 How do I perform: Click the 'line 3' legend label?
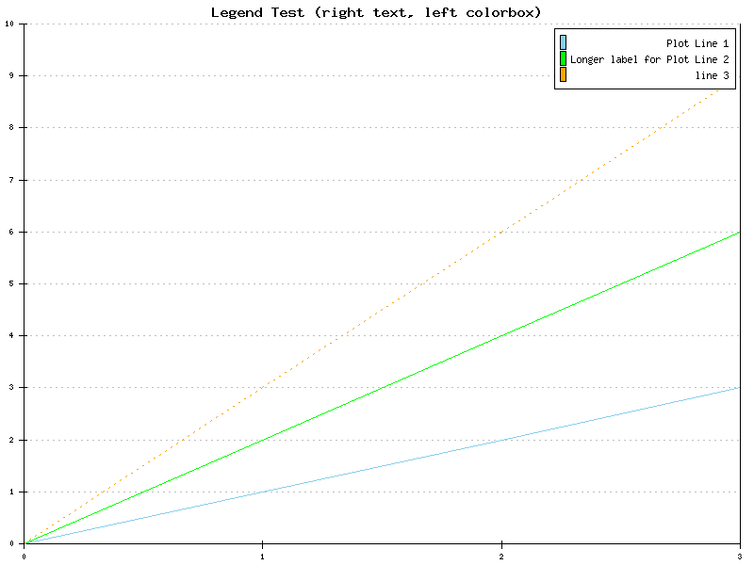click(713, 75)
